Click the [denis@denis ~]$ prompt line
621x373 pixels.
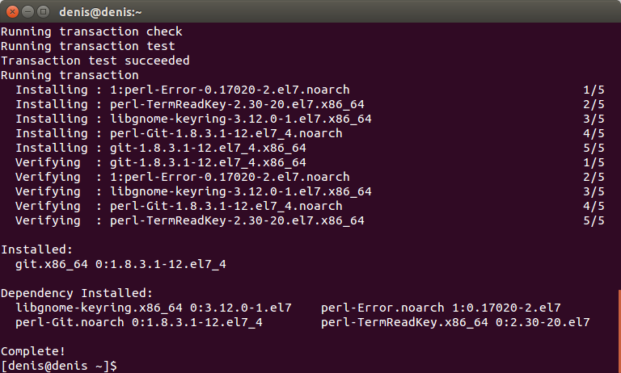click(x=59, y=366)
